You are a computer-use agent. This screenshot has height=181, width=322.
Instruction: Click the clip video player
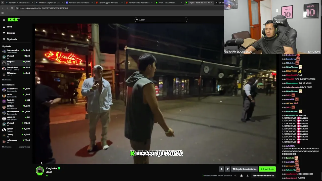[x=155, y=94]
